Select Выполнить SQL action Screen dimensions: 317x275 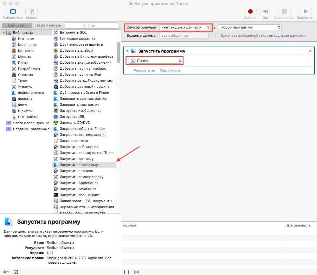[x=84, y=32]
